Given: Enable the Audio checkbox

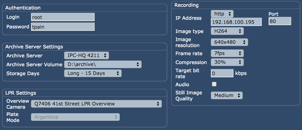Looking at the screenshot, I should point(214,84).
